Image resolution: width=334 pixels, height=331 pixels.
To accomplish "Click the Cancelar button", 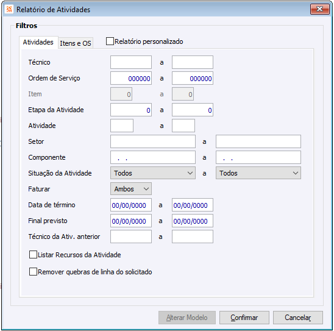I will pyautogui.click(x=298, y=318).
